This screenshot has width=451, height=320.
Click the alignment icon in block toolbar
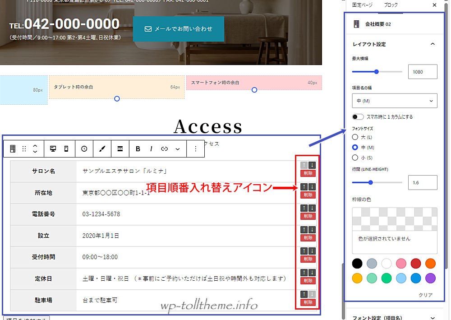coord(120,149)
